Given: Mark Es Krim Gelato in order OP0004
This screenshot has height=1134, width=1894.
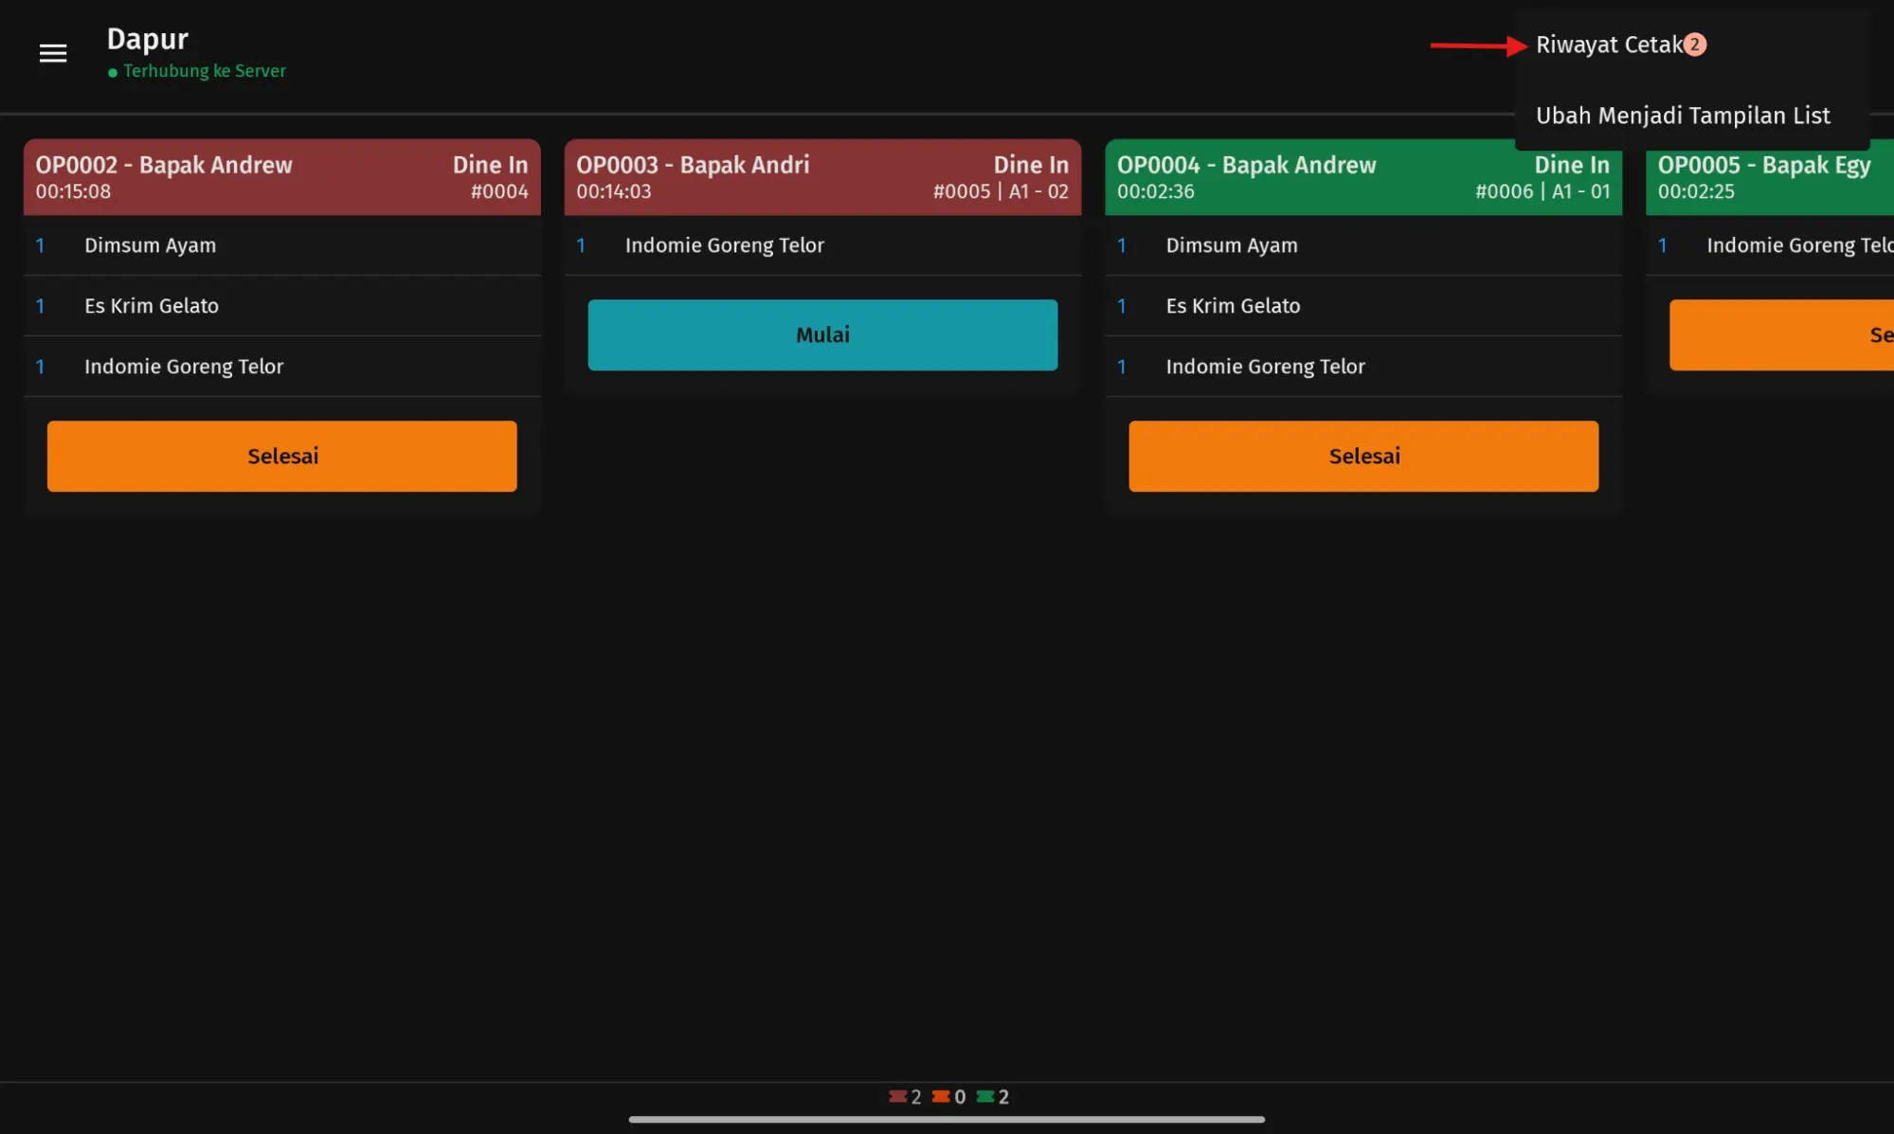Looking at the screenshot, I should click(x=1233, y=306).
